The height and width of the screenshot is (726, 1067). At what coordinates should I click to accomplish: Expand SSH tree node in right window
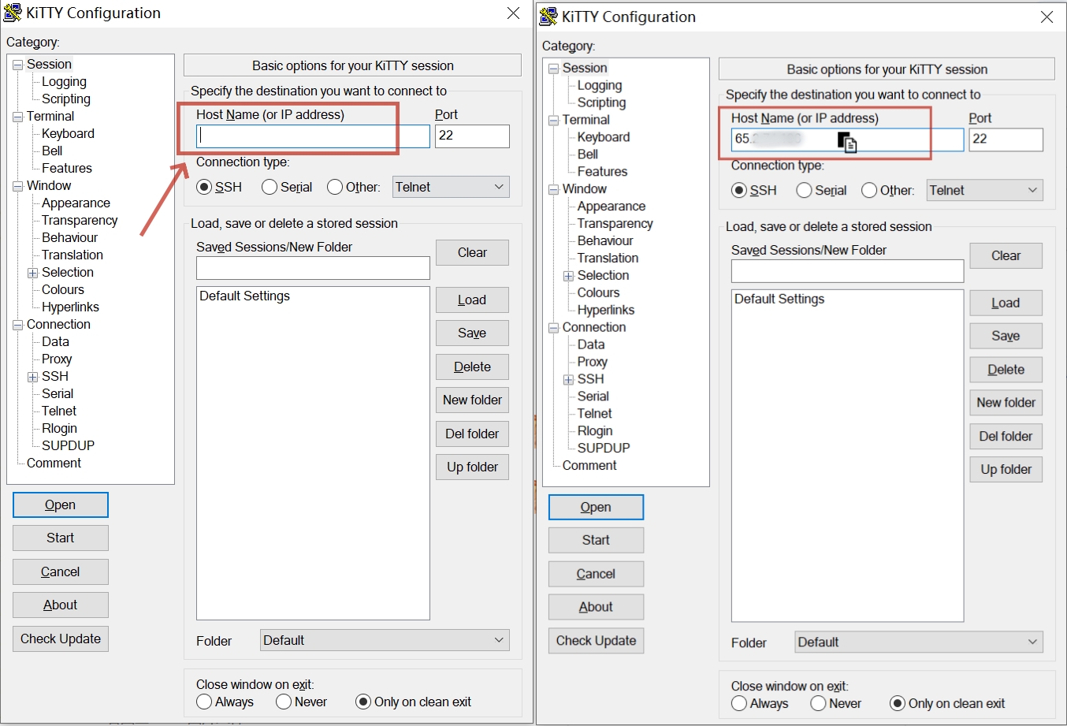(568, 379)
